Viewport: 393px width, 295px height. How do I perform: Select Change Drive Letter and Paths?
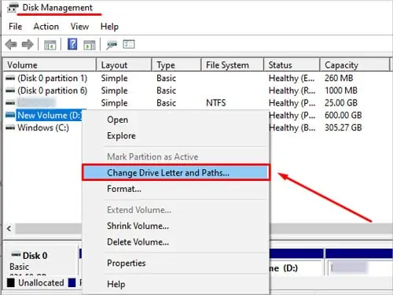point(175,172)
